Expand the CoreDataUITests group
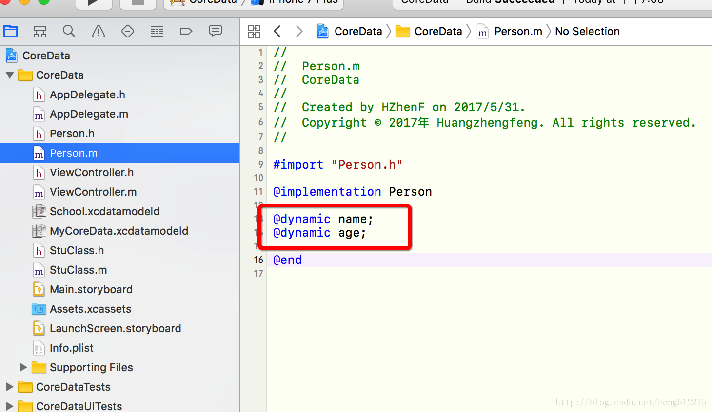712x412 pixels. pos(10,406)
